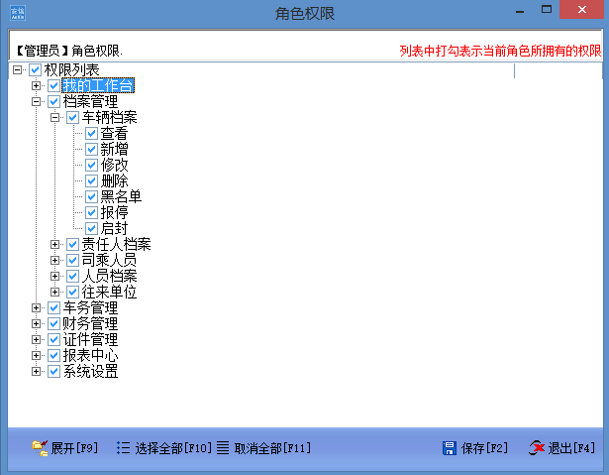Expand the 司乘人员 node
Viewport: 609px width, 475px height.
[54, 260]
